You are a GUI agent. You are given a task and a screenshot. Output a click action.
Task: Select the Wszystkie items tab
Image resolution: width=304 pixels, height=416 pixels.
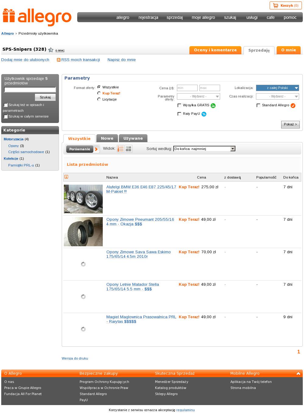(x=79, y=138)
